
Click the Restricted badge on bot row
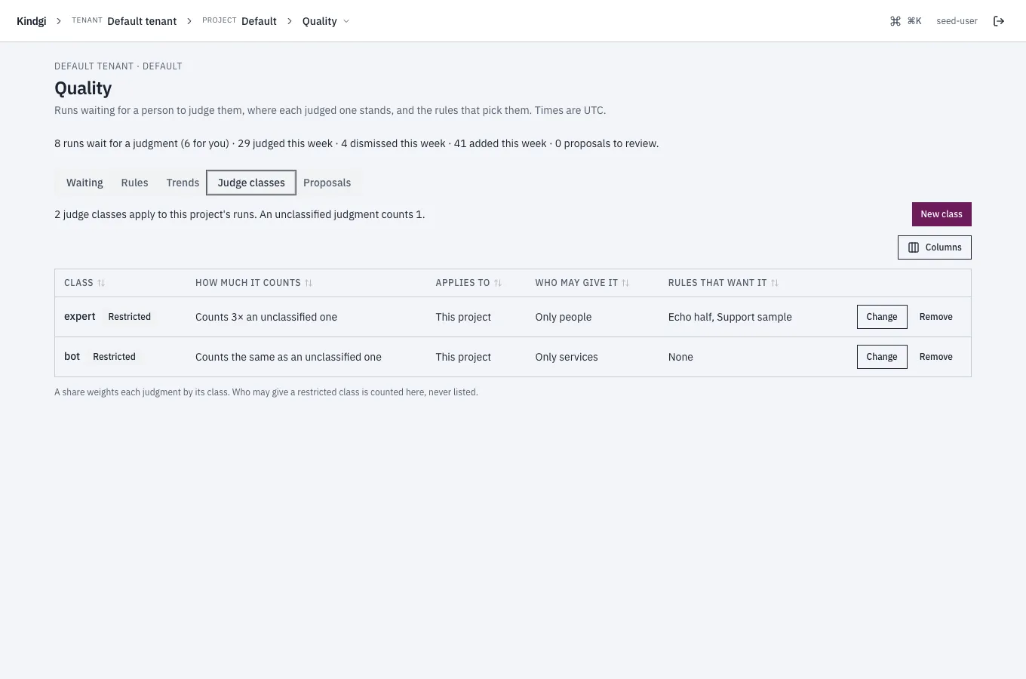coord(115,357)
